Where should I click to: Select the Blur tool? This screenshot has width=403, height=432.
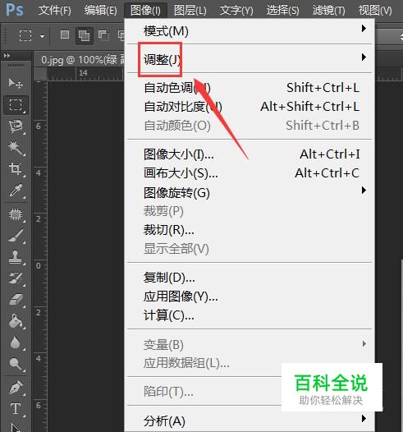(x=16, y=342)
